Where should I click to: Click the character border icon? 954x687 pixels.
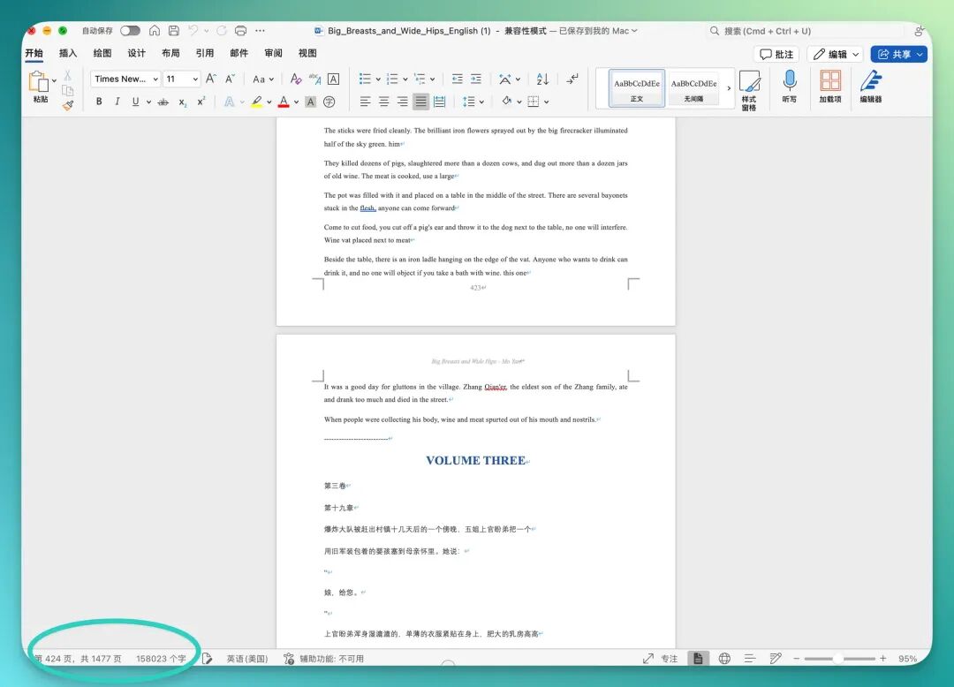point(333,79)
